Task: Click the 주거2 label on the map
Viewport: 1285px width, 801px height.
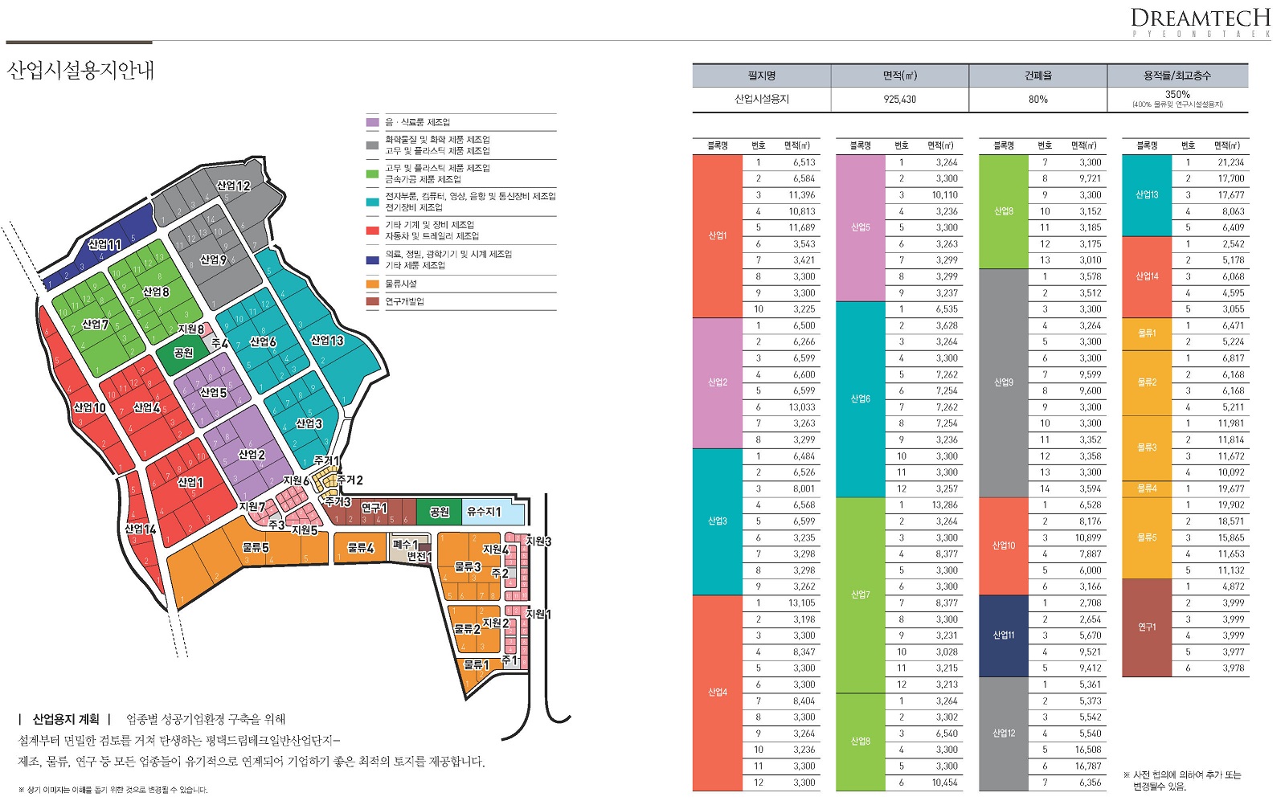Action: (x=350, y=480)
